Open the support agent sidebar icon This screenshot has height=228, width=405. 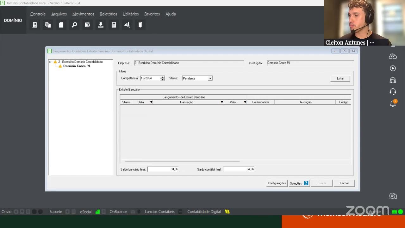[393, 80]
